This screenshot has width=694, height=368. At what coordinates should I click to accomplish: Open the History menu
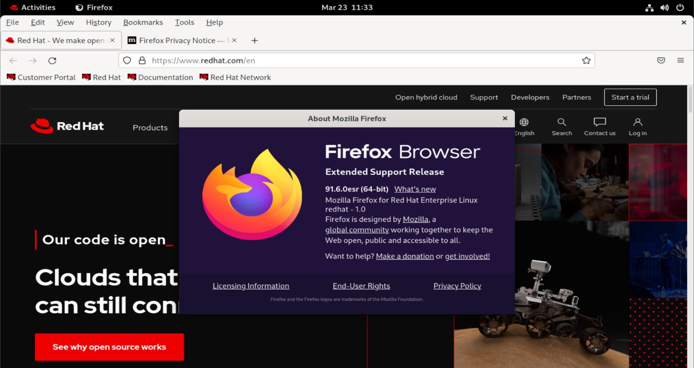99,22
